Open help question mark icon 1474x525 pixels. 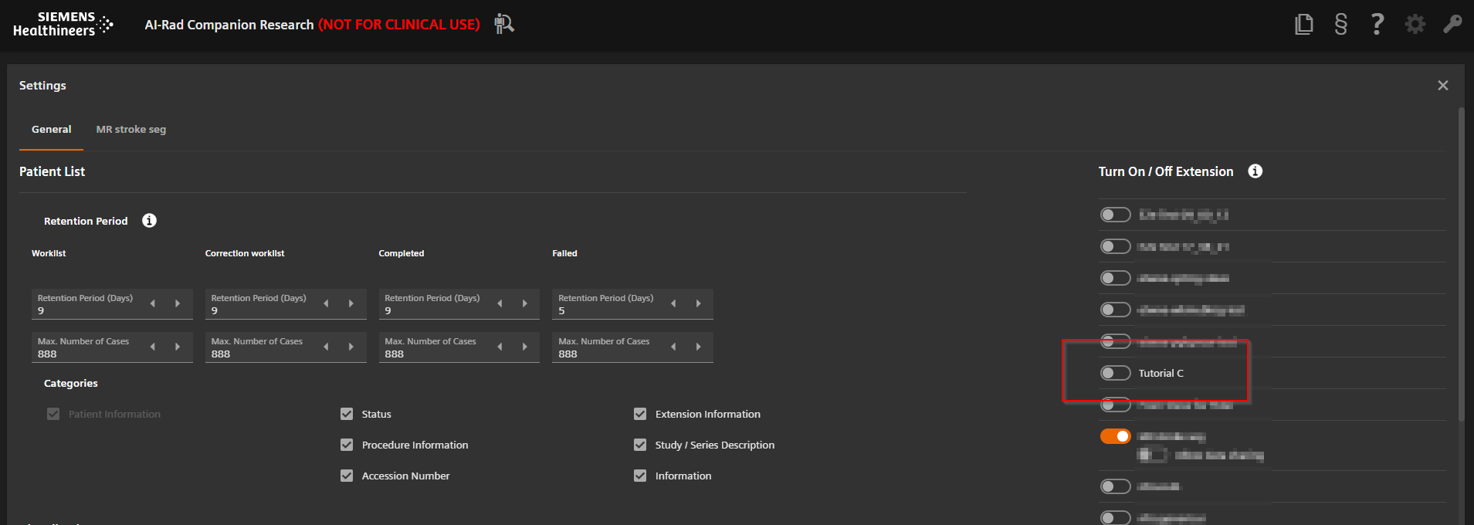tap(1377, 25)
